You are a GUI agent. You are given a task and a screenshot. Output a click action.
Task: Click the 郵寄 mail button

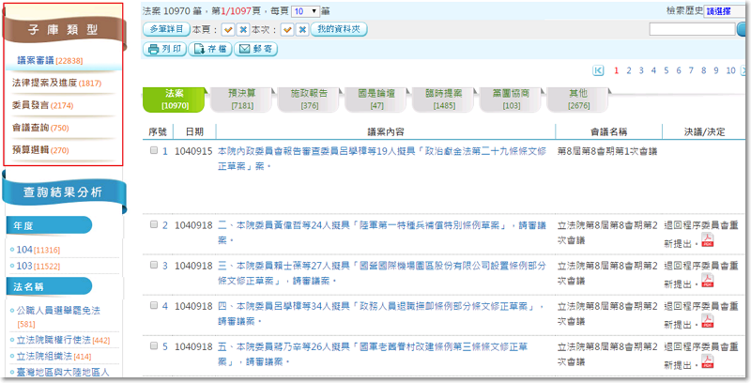tap(256, 49)
